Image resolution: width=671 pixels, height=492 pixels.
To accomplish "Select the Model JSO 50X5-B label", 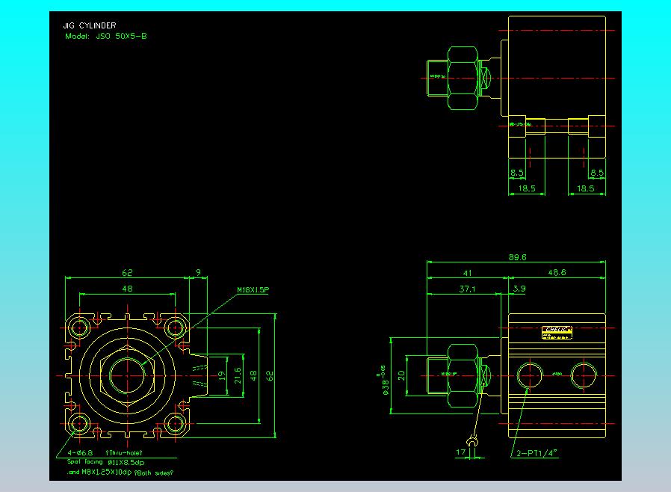I will 105,37.
